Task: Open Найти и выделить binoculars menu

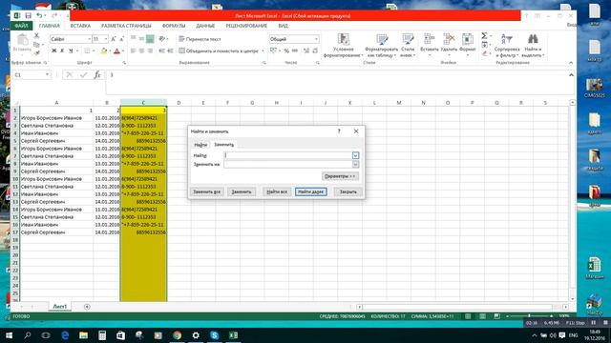Action: click(533, 45)
